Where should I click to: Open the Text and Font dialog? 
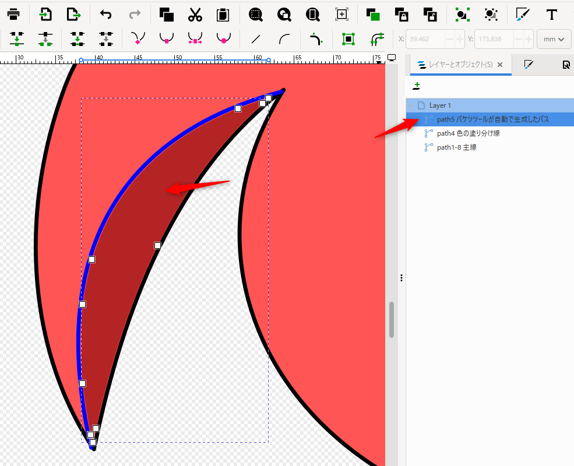[551, 15]
